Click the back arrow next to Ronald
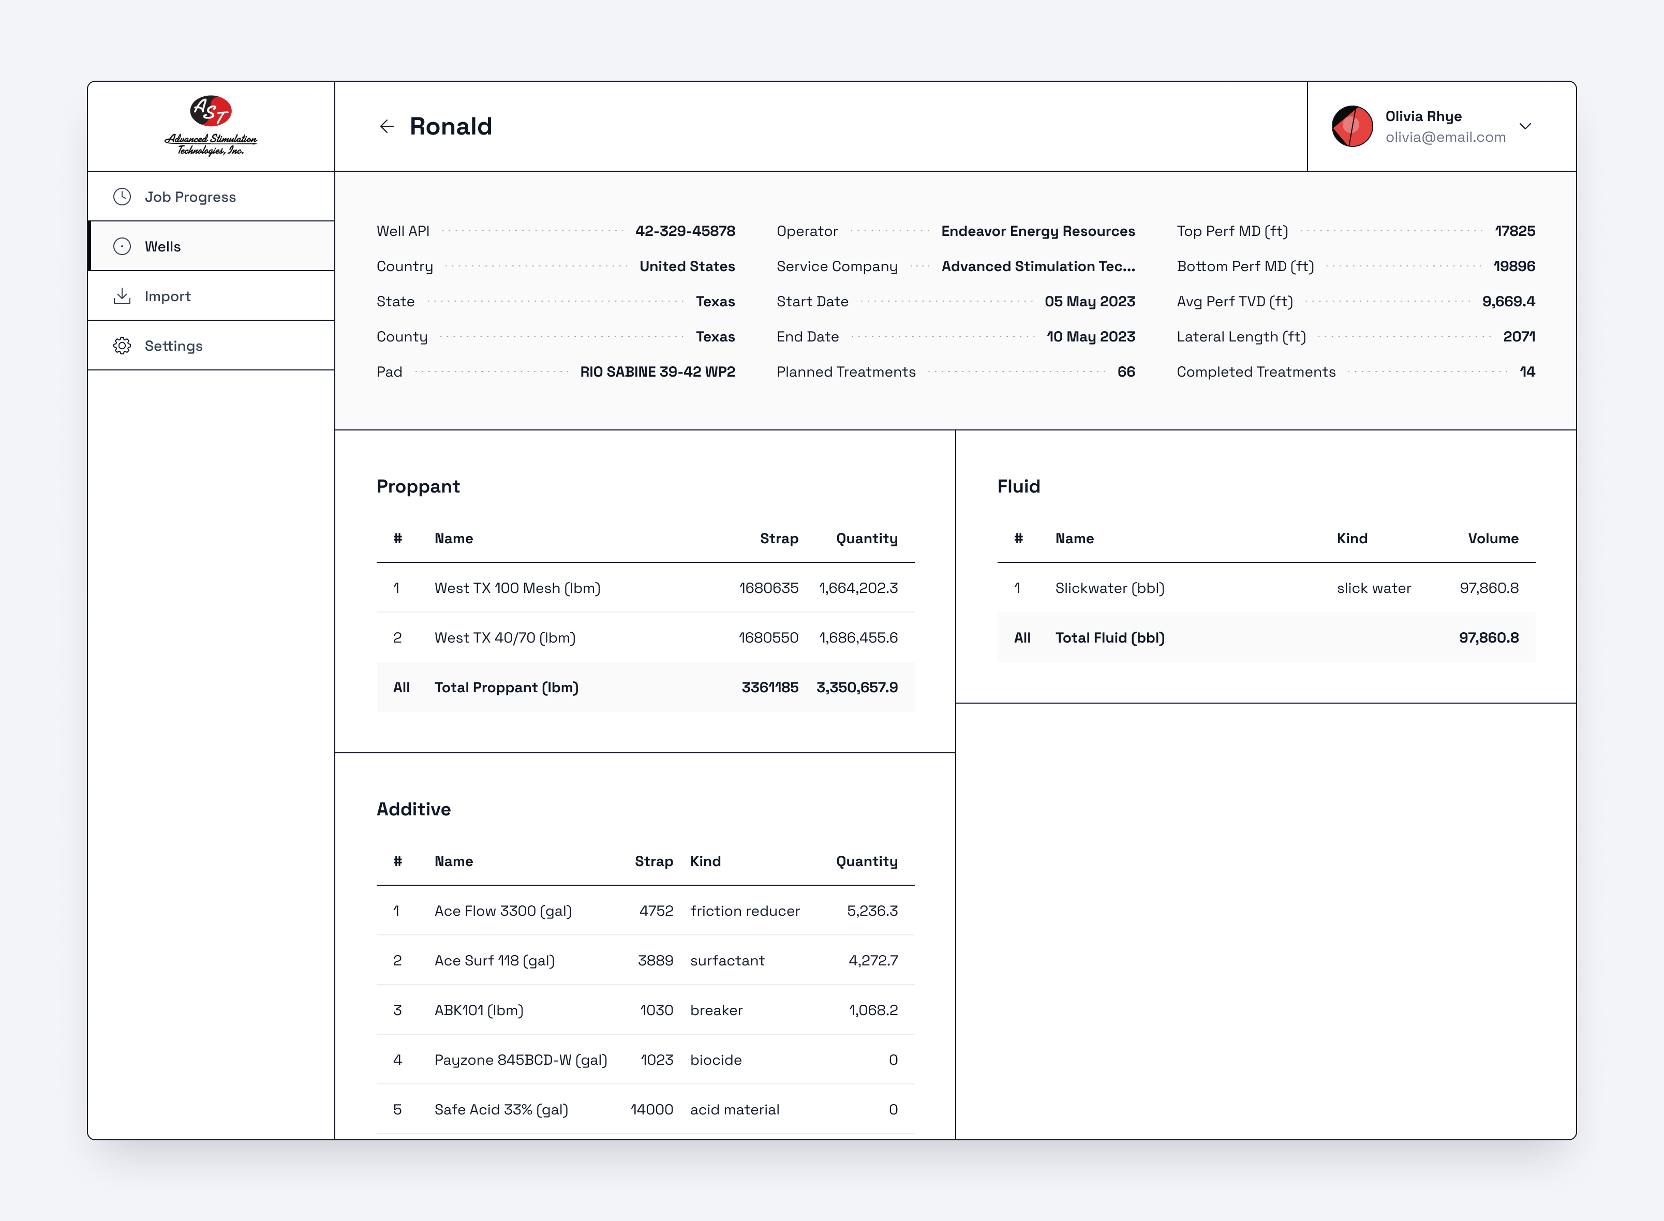Viewport: 1664px width, 1221px height. coord(388,126)
